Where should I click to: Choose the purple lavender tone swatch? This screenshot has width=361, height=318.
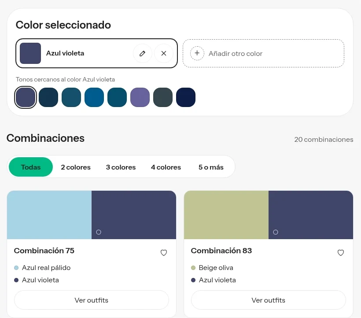pos(140,97)
